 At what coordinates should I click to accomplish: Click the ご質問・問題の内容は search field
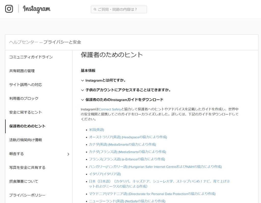click(x=119, y=9)
